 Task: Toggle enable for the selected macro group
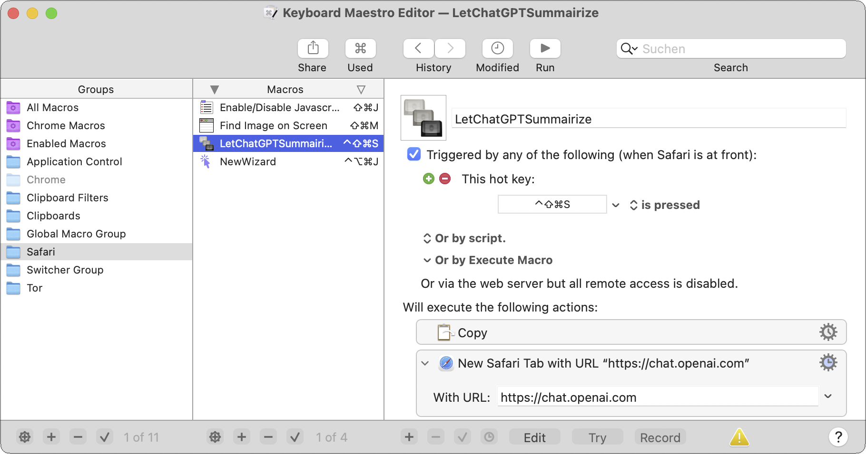[105, 437]
